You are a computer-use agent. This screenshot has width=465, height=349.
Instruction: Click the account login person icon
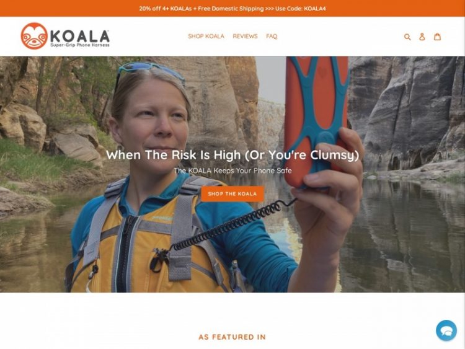point(422,37)
